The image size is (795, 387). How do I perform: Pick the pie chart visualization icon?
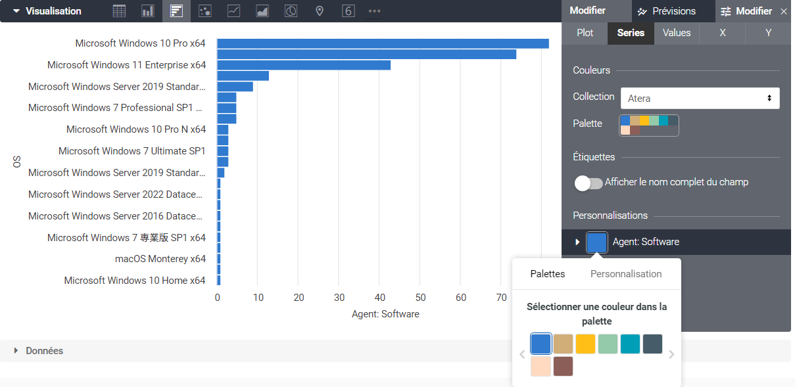pyautogui.click(x=291, y=11)
